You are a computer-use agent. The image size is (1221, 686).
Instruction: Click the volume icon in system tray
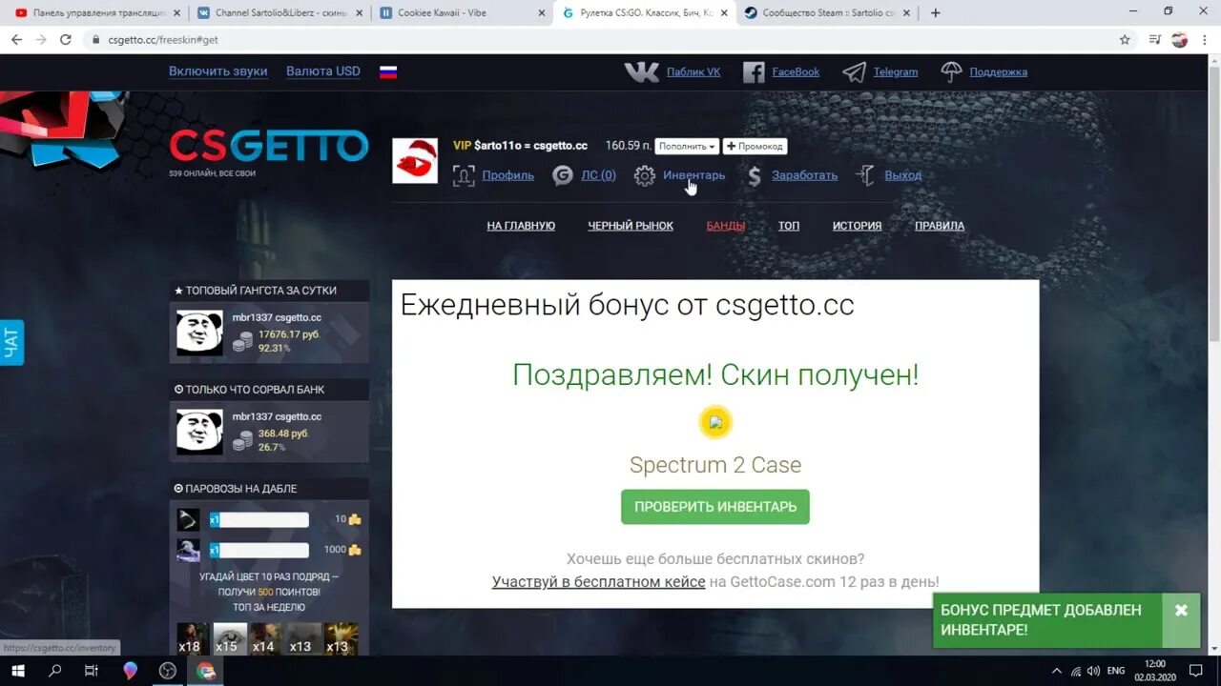[x=1093, y=671]
